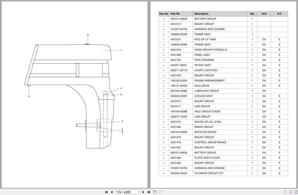Select part number 420212-15334

coord(179,117)
